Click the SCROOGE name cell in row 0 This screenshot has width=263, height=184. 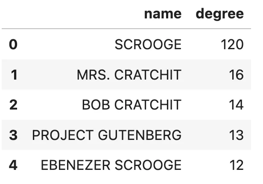point(148,45)
